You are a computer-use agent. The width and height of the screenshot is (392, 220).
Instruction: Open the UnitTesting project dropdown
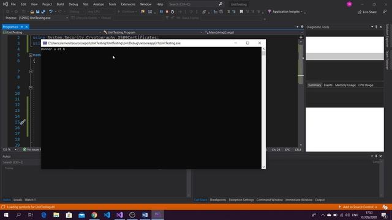100,32
